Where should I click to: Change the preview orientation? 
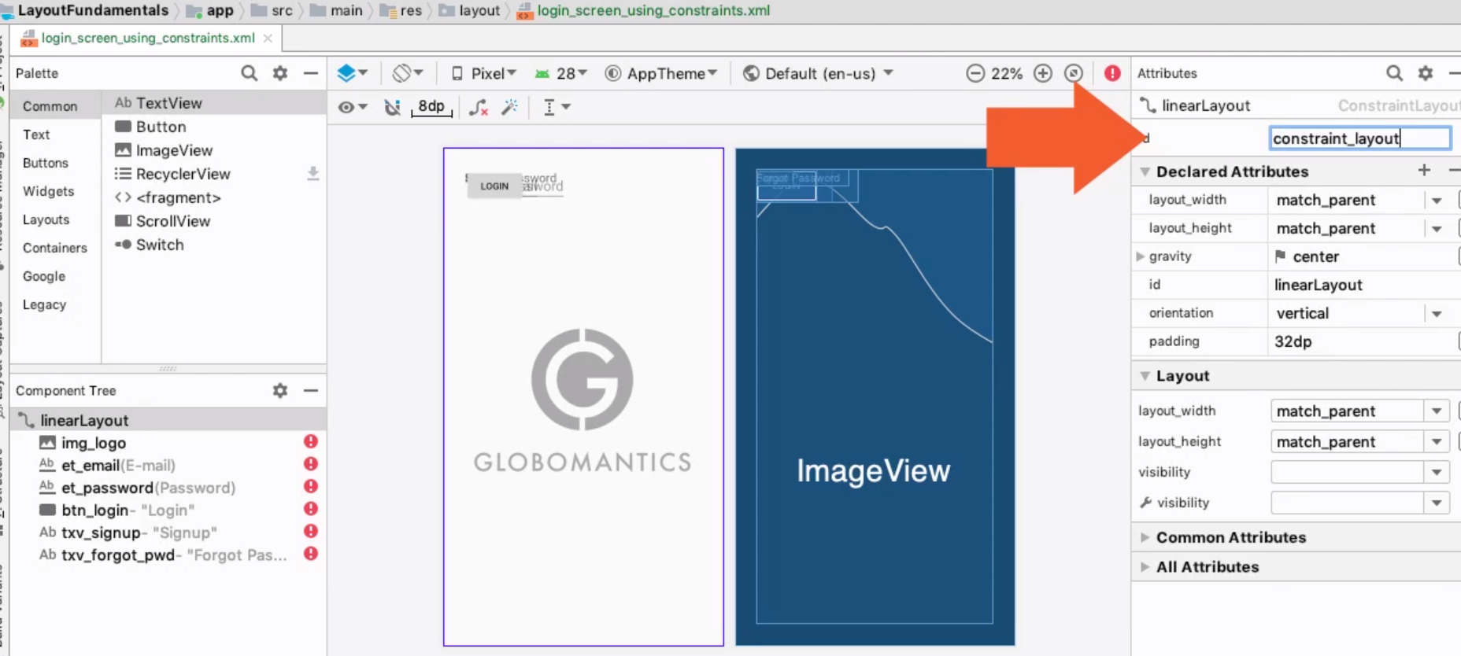408,73
